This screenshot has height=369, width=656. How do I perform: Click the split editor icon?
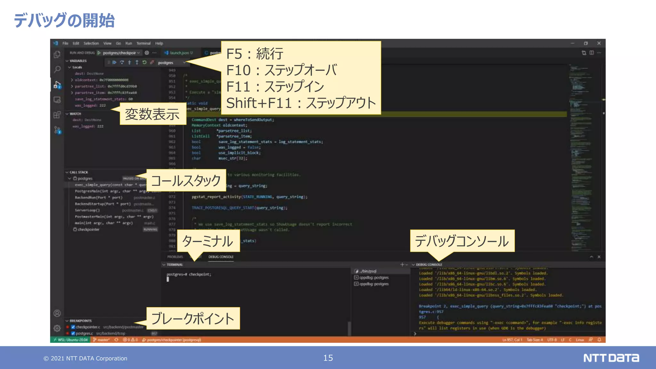pyautogui.click(x=591, y=53)
